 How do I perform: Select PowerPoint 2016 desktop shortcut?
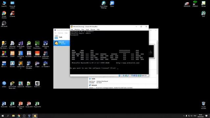(21, 105)
